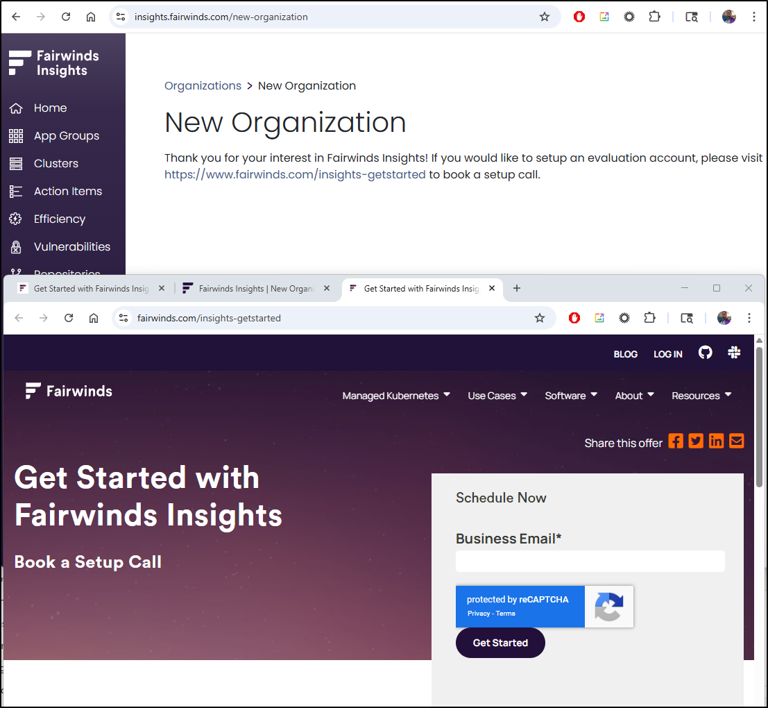Click the red extension icon in top window
Image resolution: width=768 pixels, height=708 pixels.
pyautogui.click(x=579, y=17)
